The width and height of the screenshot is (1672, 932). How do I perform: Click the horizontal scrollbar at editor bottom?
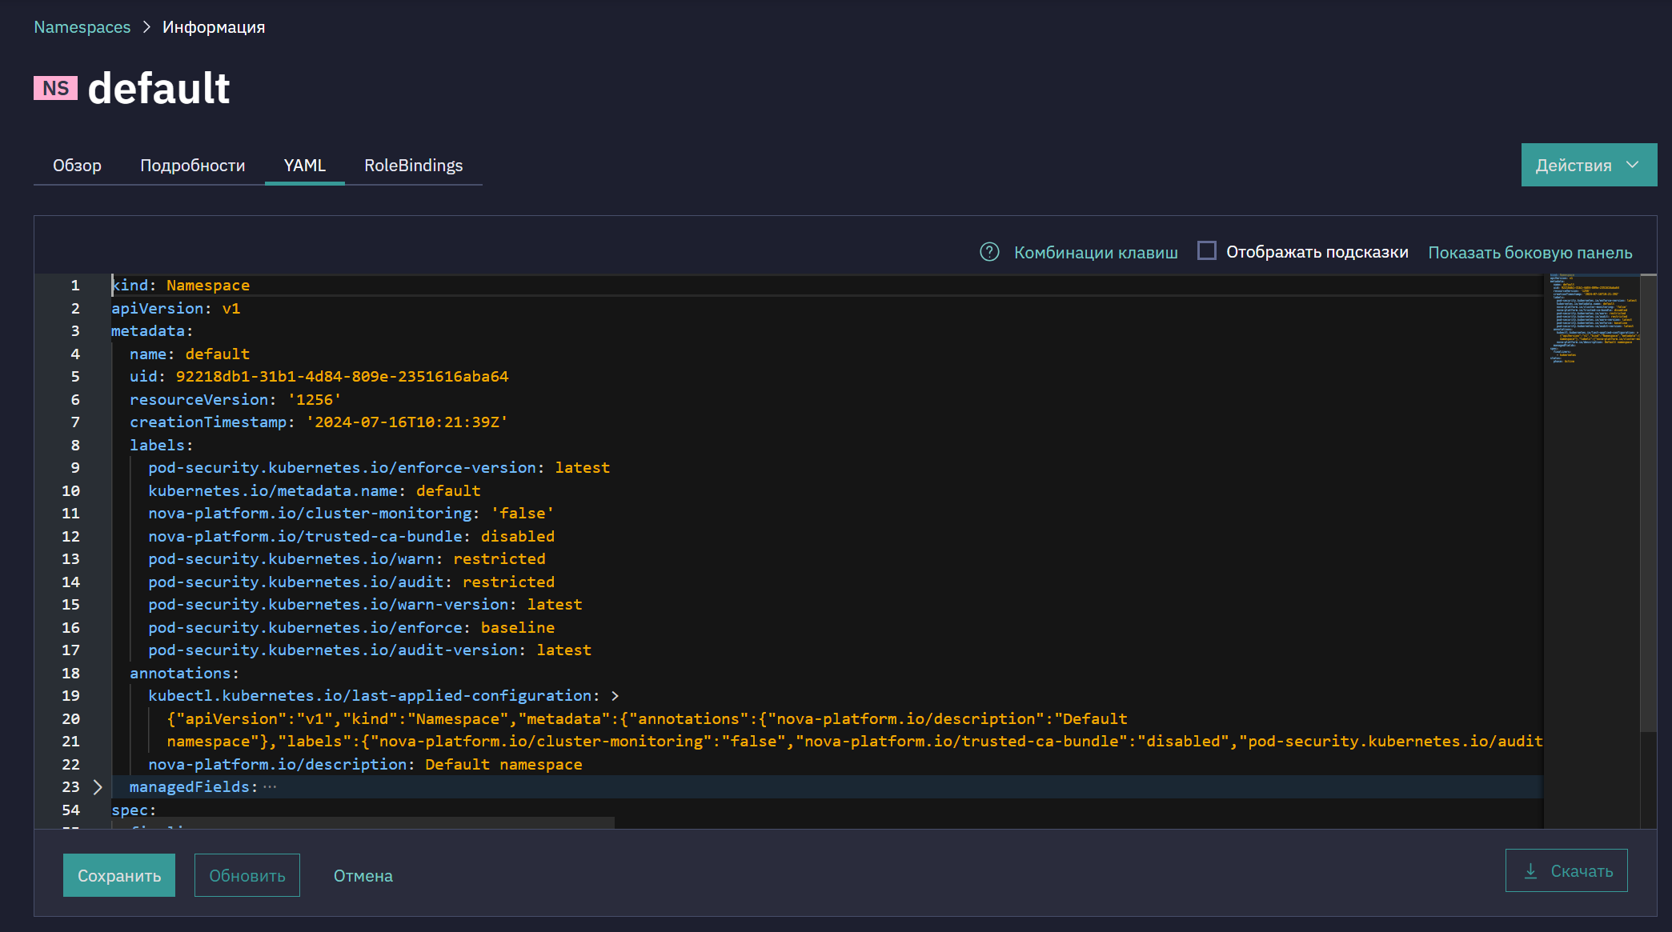(363, 822)
